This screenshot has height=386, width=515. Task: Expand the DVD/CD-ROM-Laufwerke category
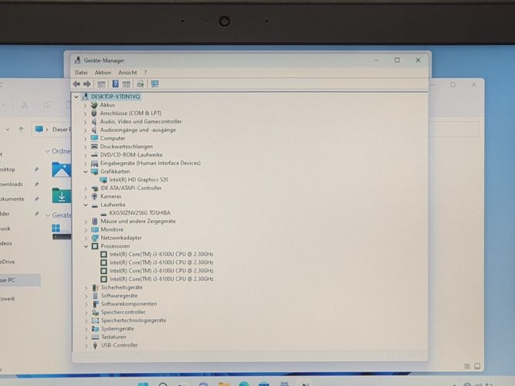(x=86, y=154)
